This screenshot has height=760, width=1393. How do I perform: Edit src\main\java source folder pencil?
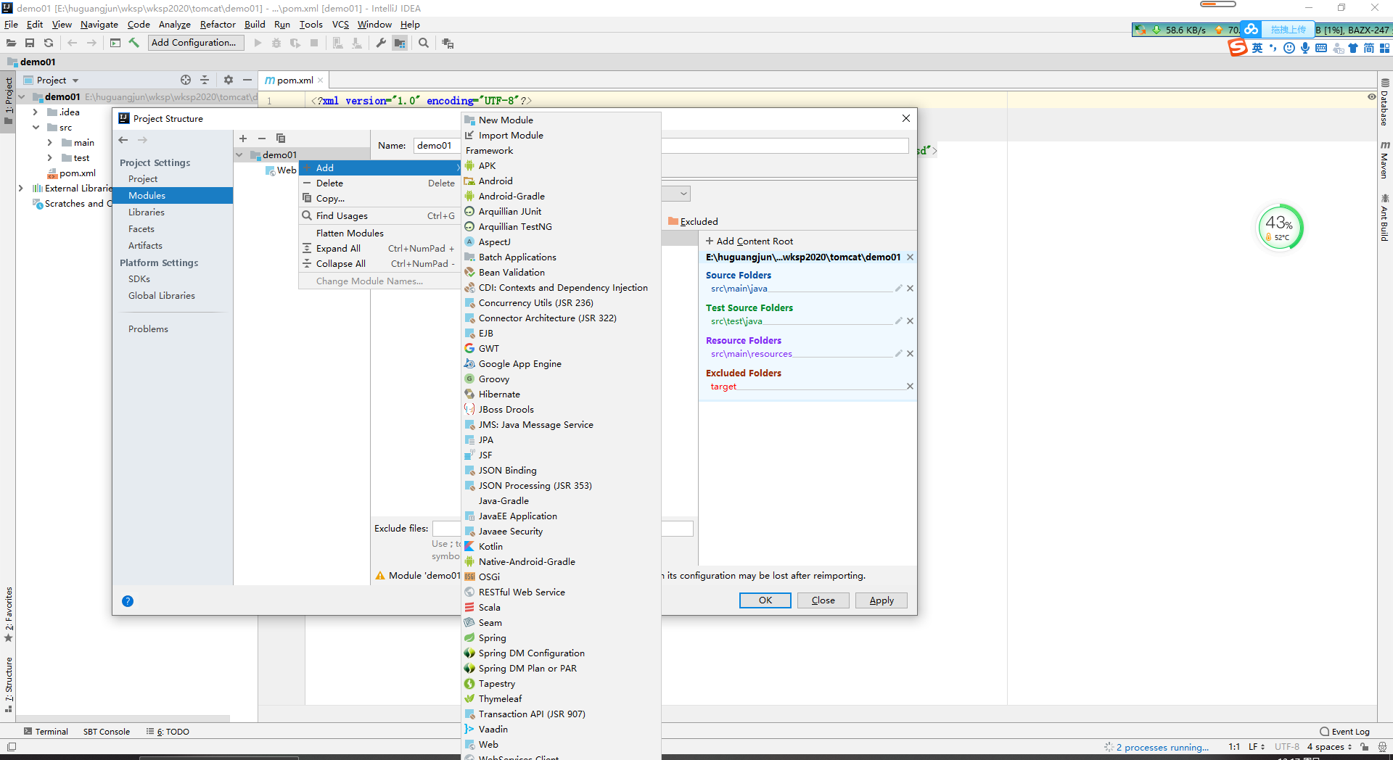[x=898, y=289]
